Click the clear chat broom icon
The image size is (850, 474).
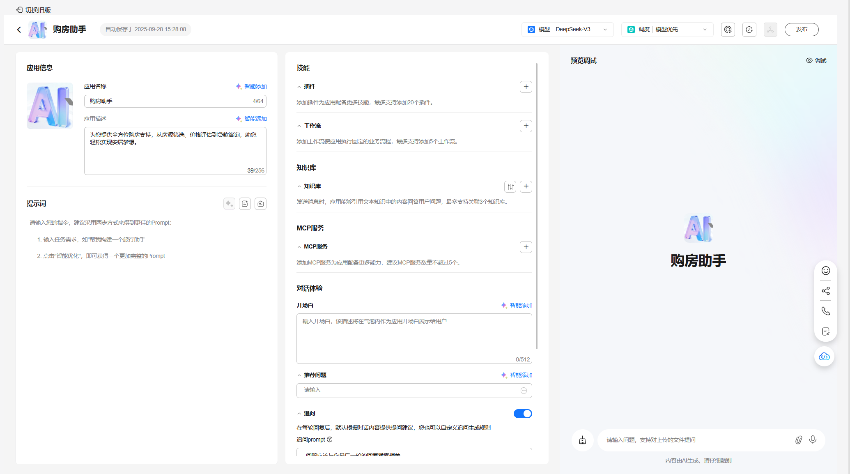tap(582, 440)
